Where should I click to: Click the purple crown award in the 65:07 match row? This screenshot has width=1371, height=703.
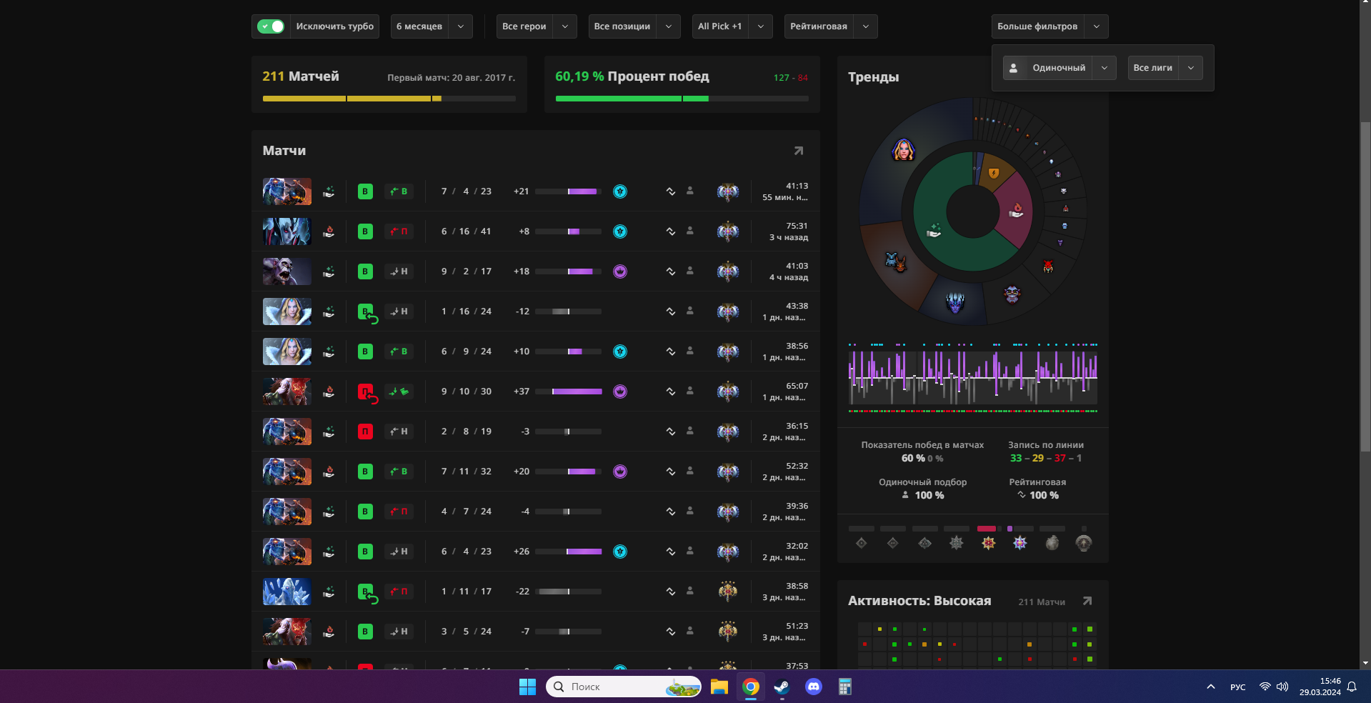point(620,392)
